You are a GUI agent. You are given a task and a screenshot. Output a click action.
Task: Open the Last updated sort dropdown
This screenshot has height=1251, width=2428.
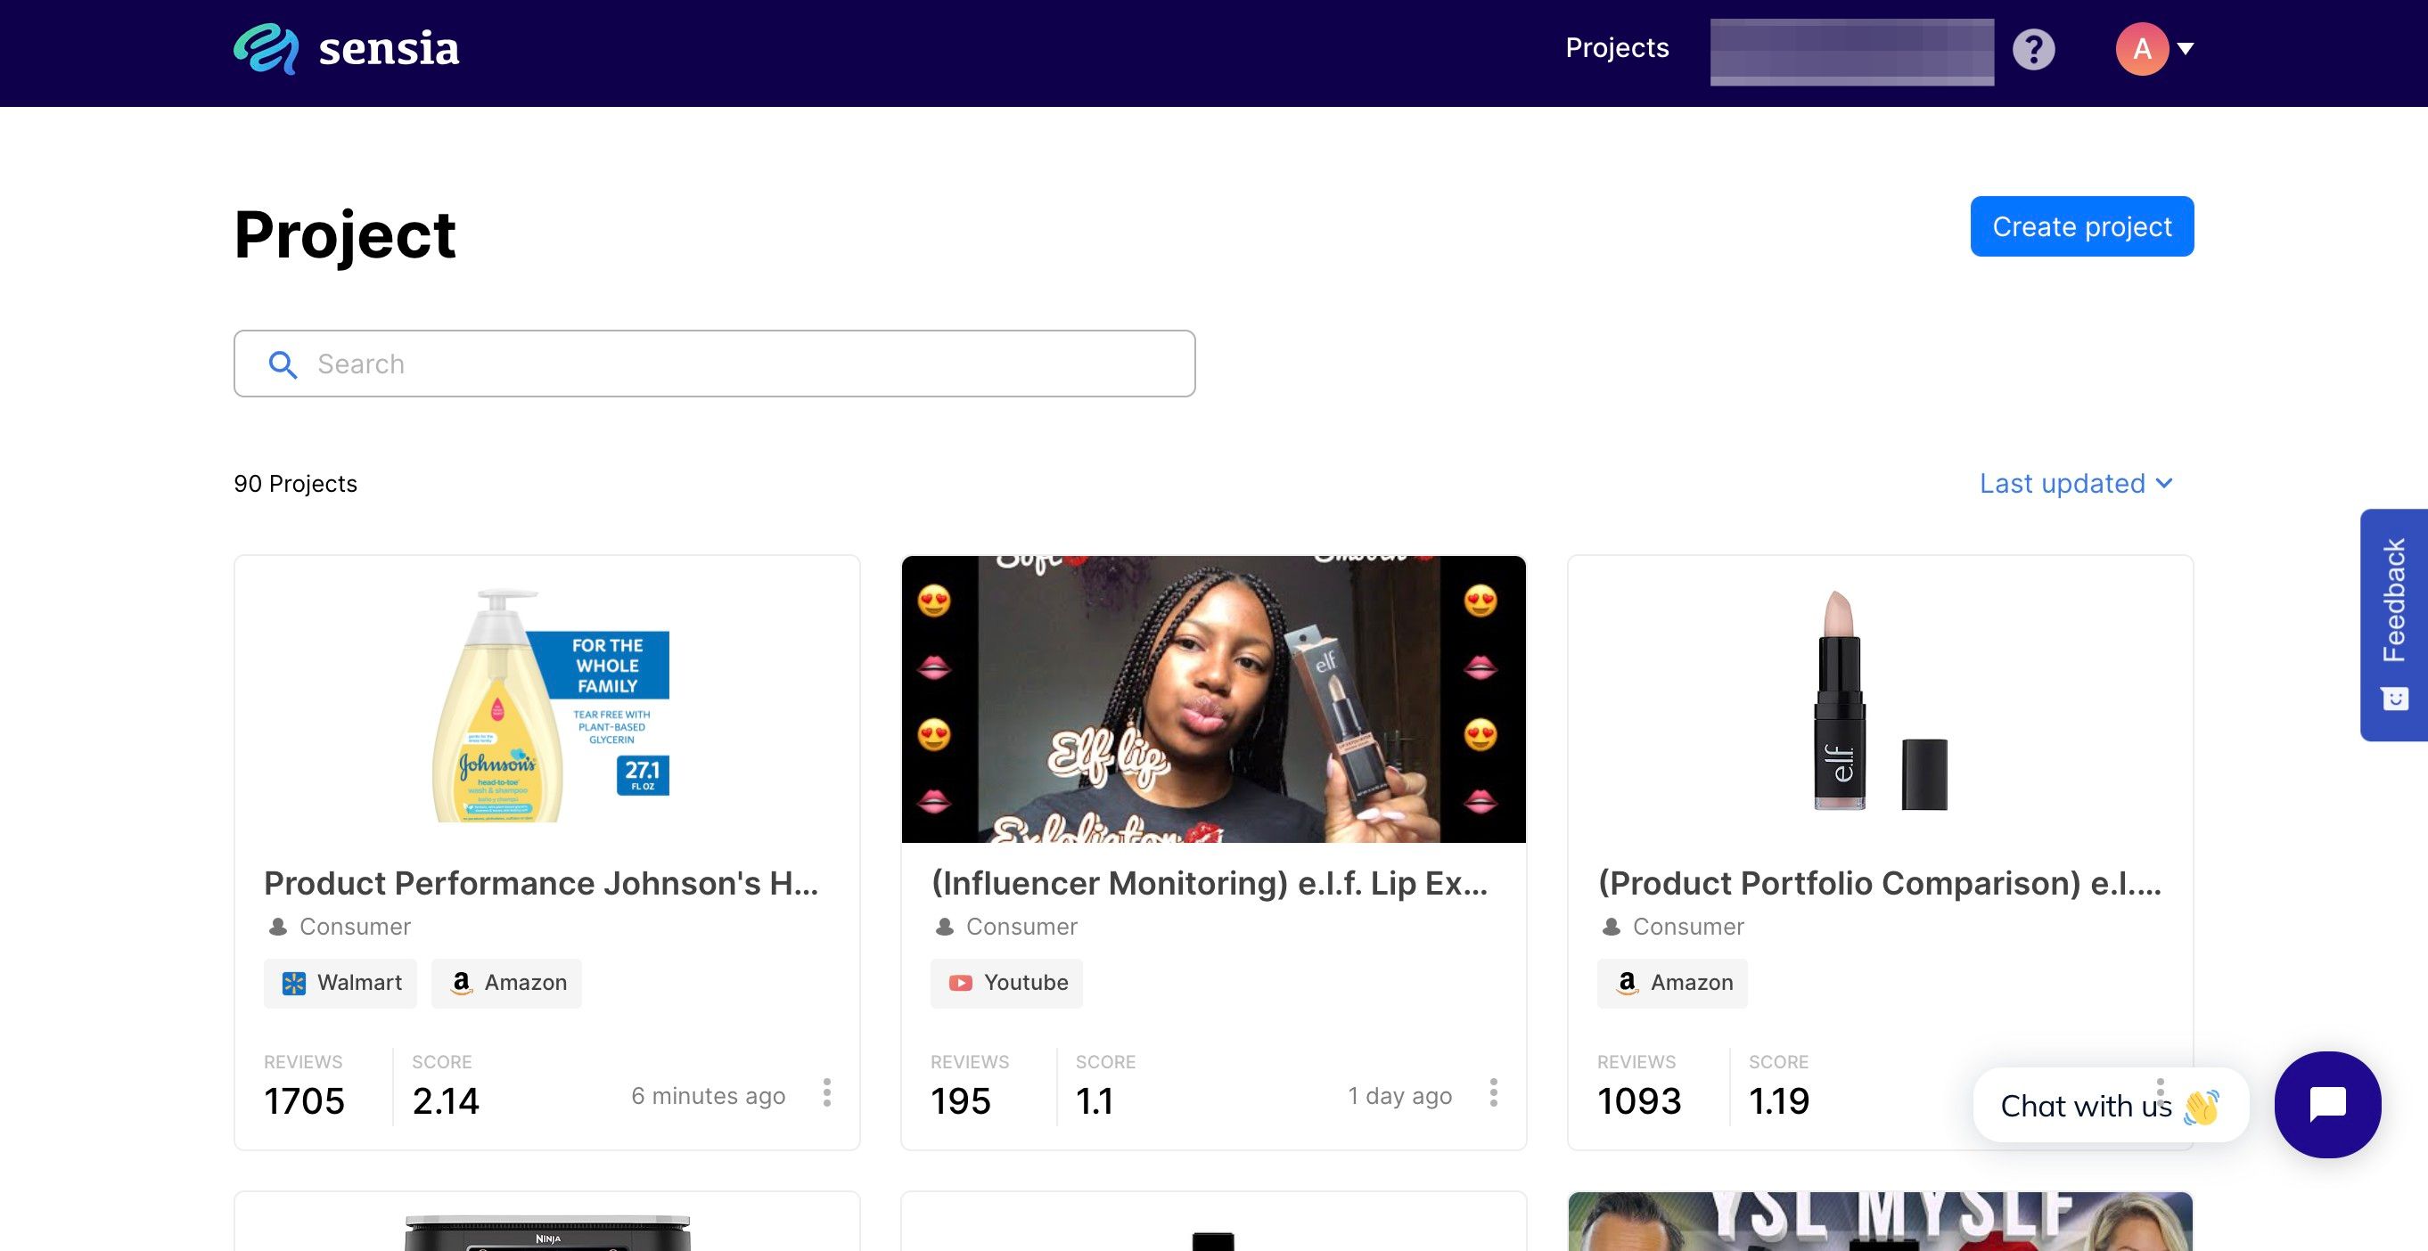tap(2076, 483)
